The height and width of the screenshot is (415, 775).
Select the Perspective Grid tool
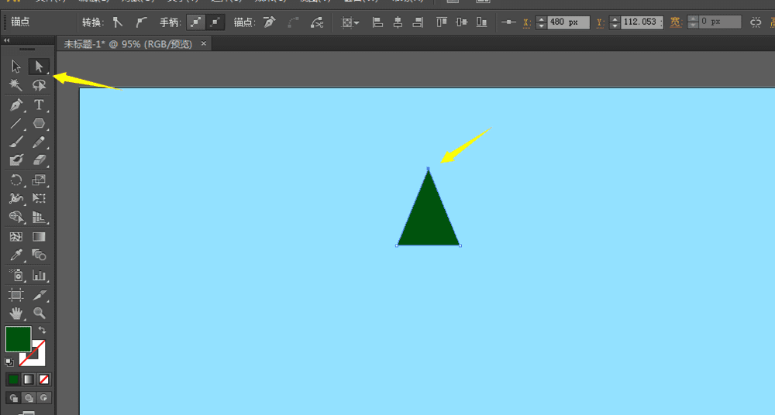tap(39, 217)
